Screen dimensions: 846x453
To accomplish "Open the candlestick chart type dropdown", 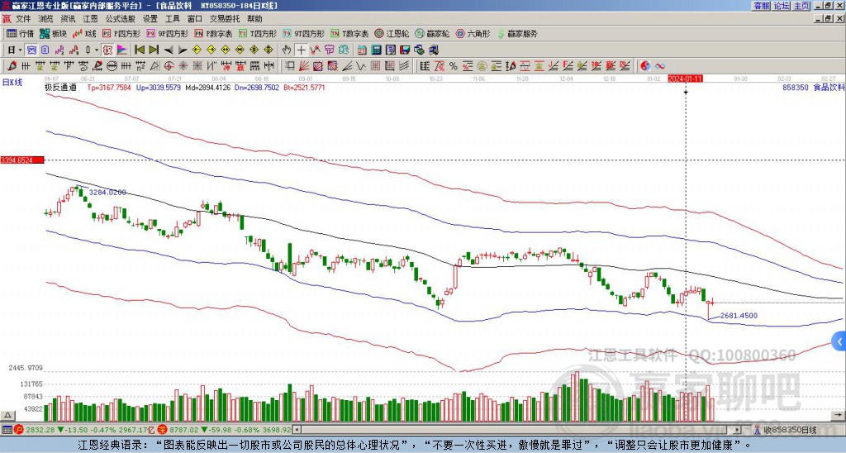I will click(x=90, y=50).
